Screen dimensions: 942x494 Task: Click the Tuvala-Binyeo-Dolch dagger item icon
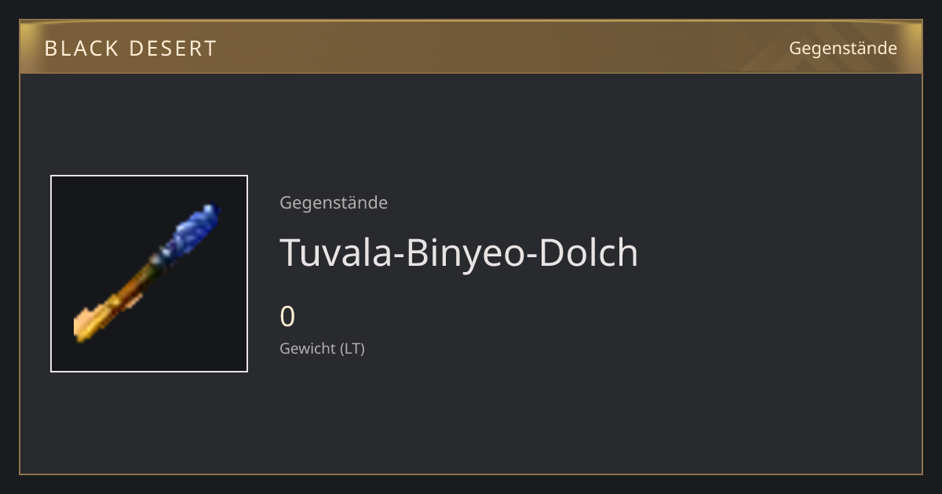(149, 274)
